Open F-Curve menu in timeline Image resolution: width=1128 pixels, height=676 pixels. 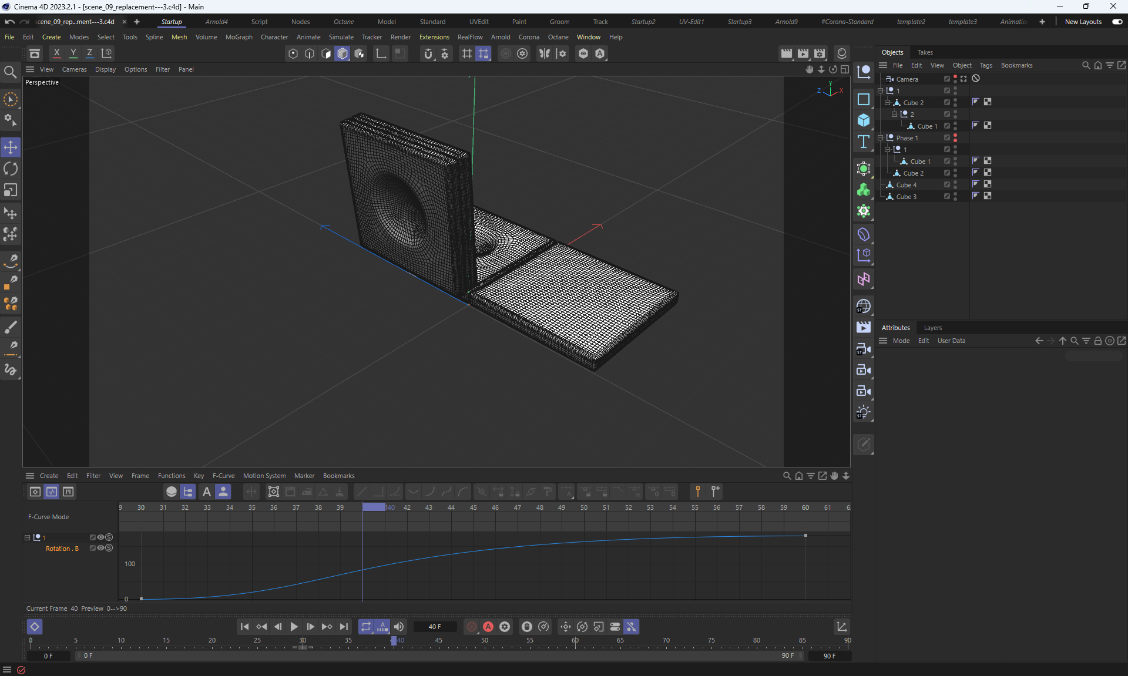[x=223, y=476]
